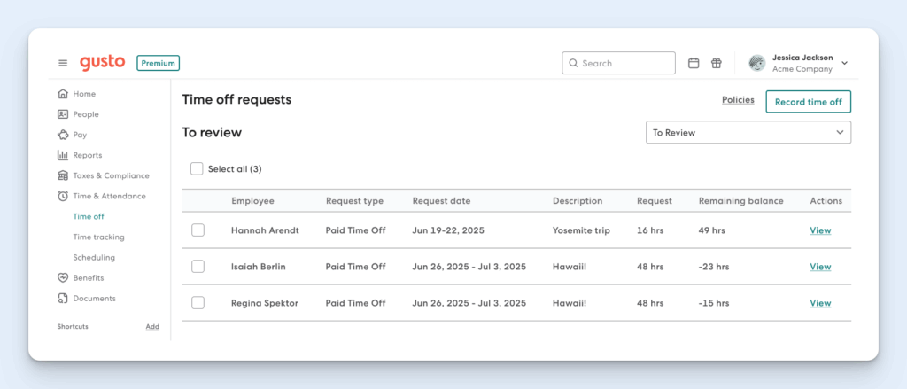
Task: Click Add next to Shortcuts
Action: [x=152, y=326]
